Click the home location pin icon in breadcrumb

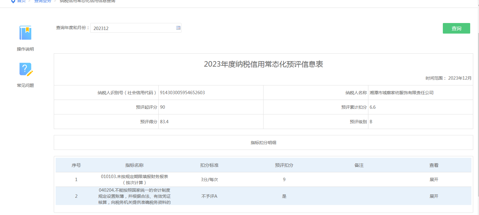(13, 2)
